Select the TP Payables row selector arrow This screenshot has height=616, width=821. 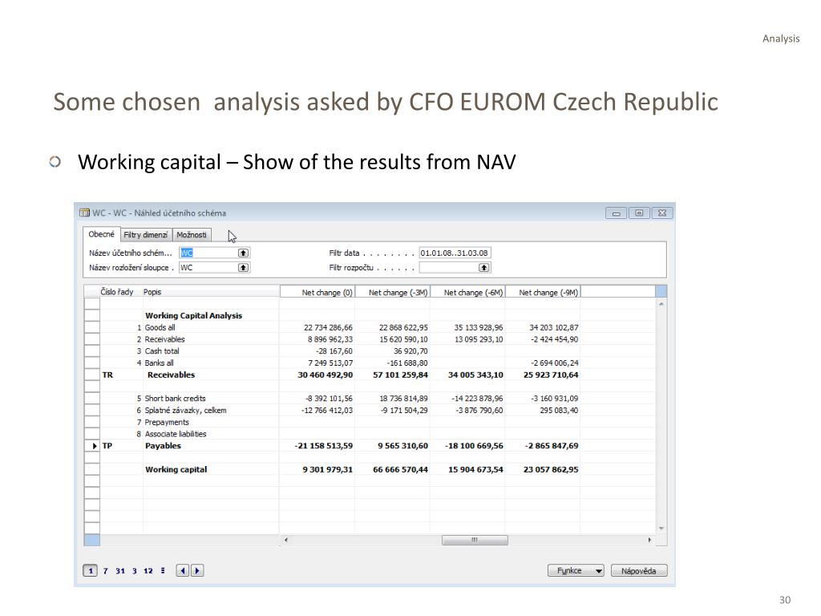pyautogui.click(x=92, y=446)
